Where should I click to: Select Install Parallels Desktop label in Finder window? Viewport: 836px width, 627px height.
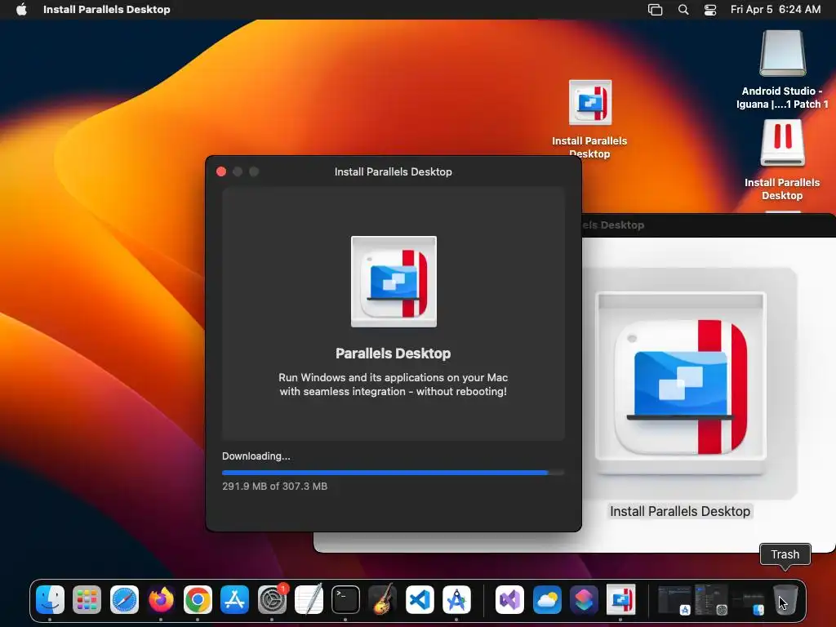pos(680,511)
